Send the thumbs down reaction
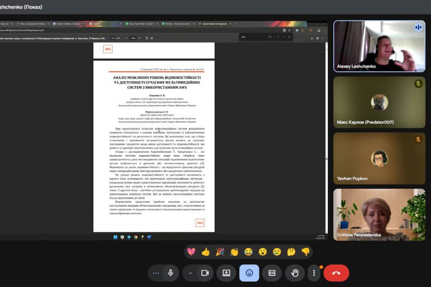 (306, 252)
